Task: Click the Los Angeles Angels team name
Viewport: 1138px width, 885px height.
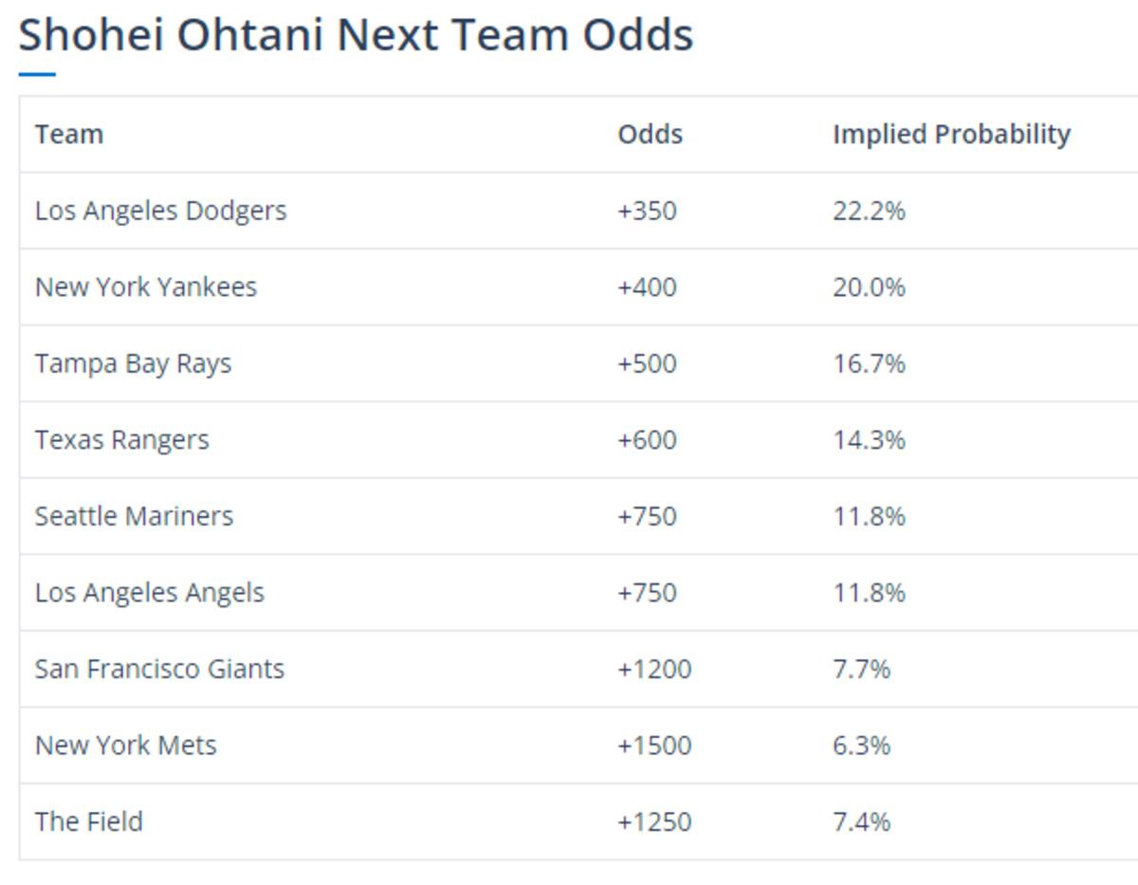Action: (x=150, y=593)
